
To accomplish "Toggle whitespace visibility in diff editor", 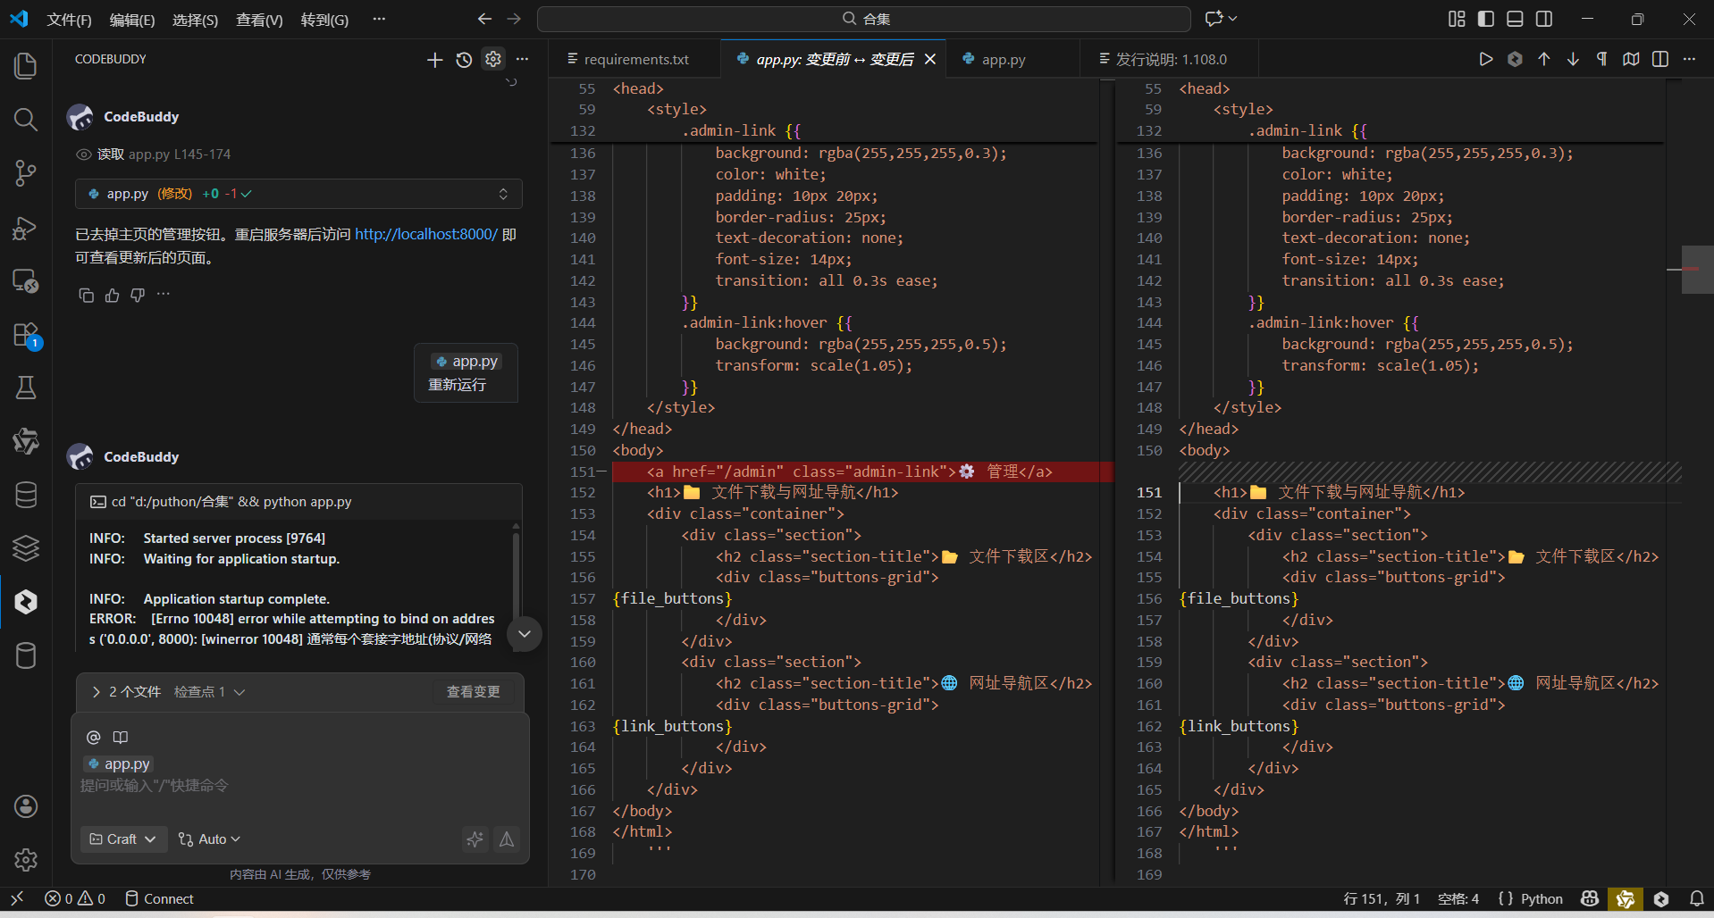I will click(1601, 59).
